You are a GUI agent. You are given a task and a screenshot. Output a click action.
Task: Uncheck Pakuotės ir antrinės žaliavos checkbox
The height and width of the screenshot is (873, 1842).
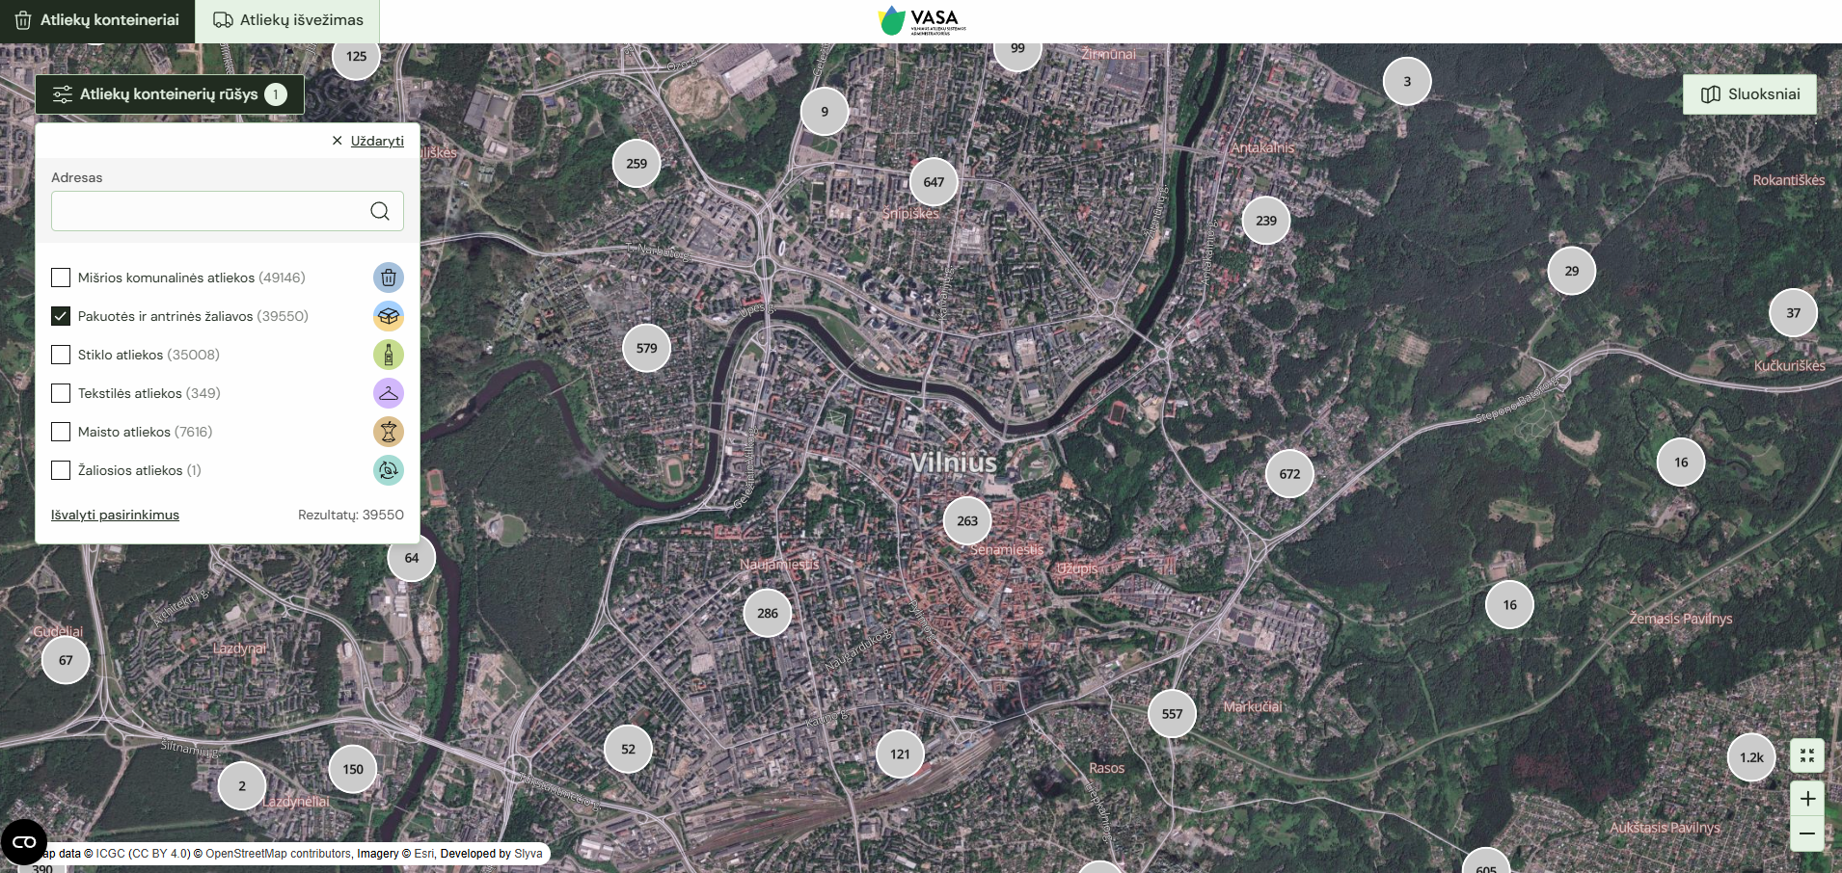coord(61,316)
